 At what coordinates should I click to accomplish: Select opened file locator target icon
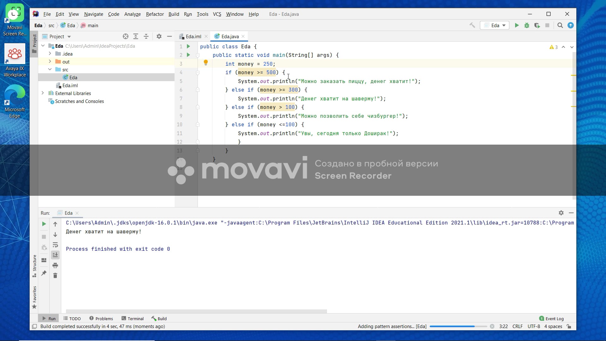[126, 36]
